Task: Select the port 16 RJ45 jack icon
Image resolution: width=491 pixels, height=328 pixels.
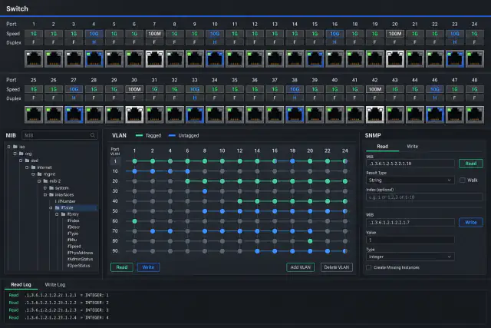Action: 334,58
